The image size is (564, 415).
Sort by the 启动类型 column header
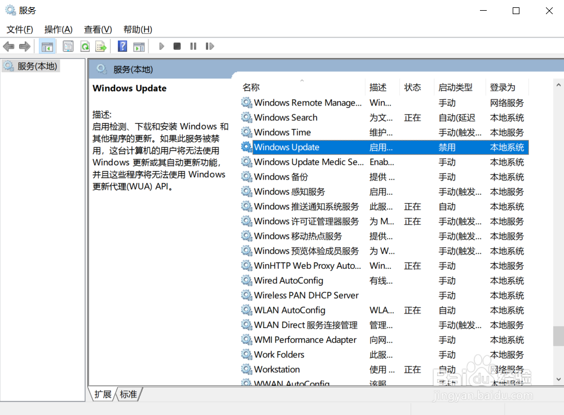coord(459,87)
